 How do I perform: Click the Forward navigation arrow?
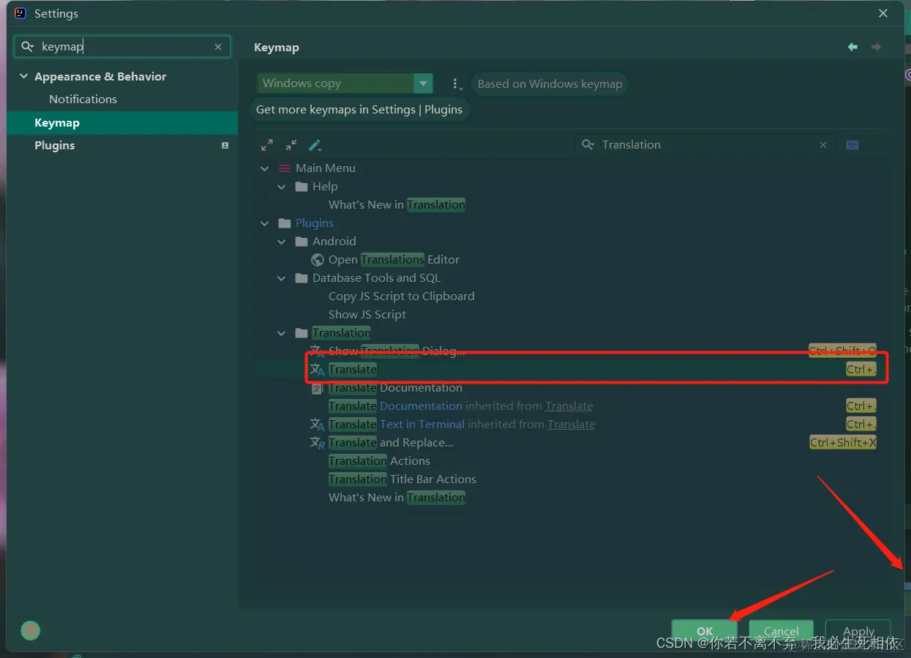[x=876, y=47]
